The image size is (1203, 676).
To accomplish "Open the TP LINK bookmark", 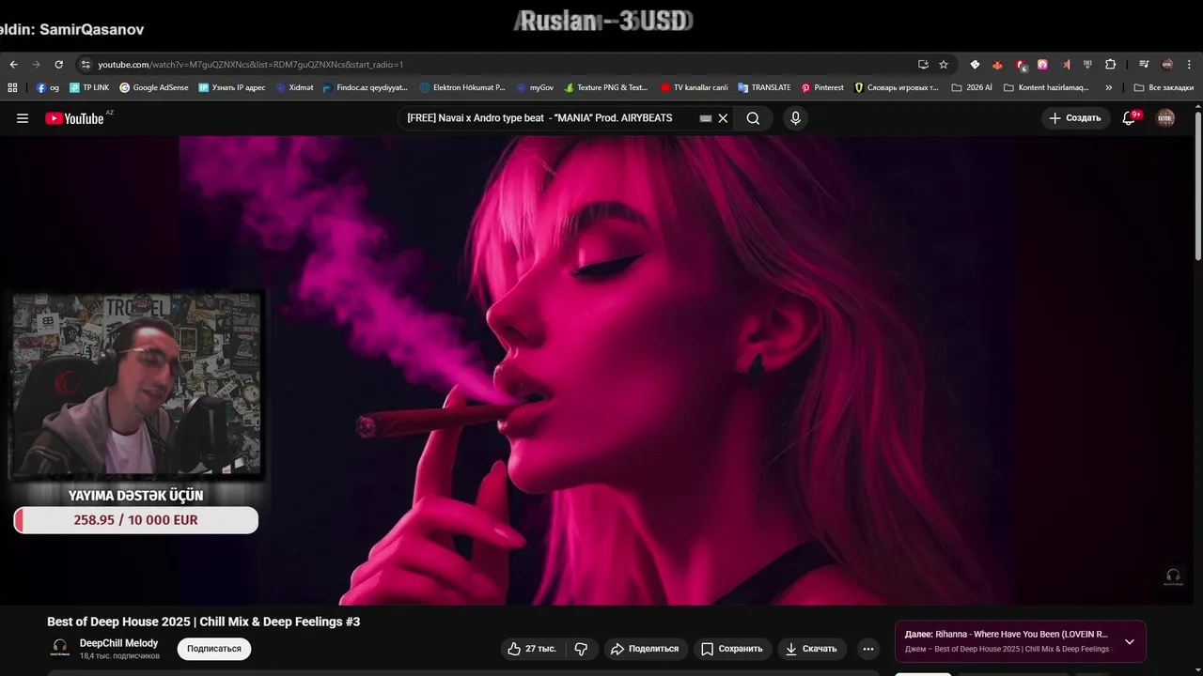I will coord(89,87).
